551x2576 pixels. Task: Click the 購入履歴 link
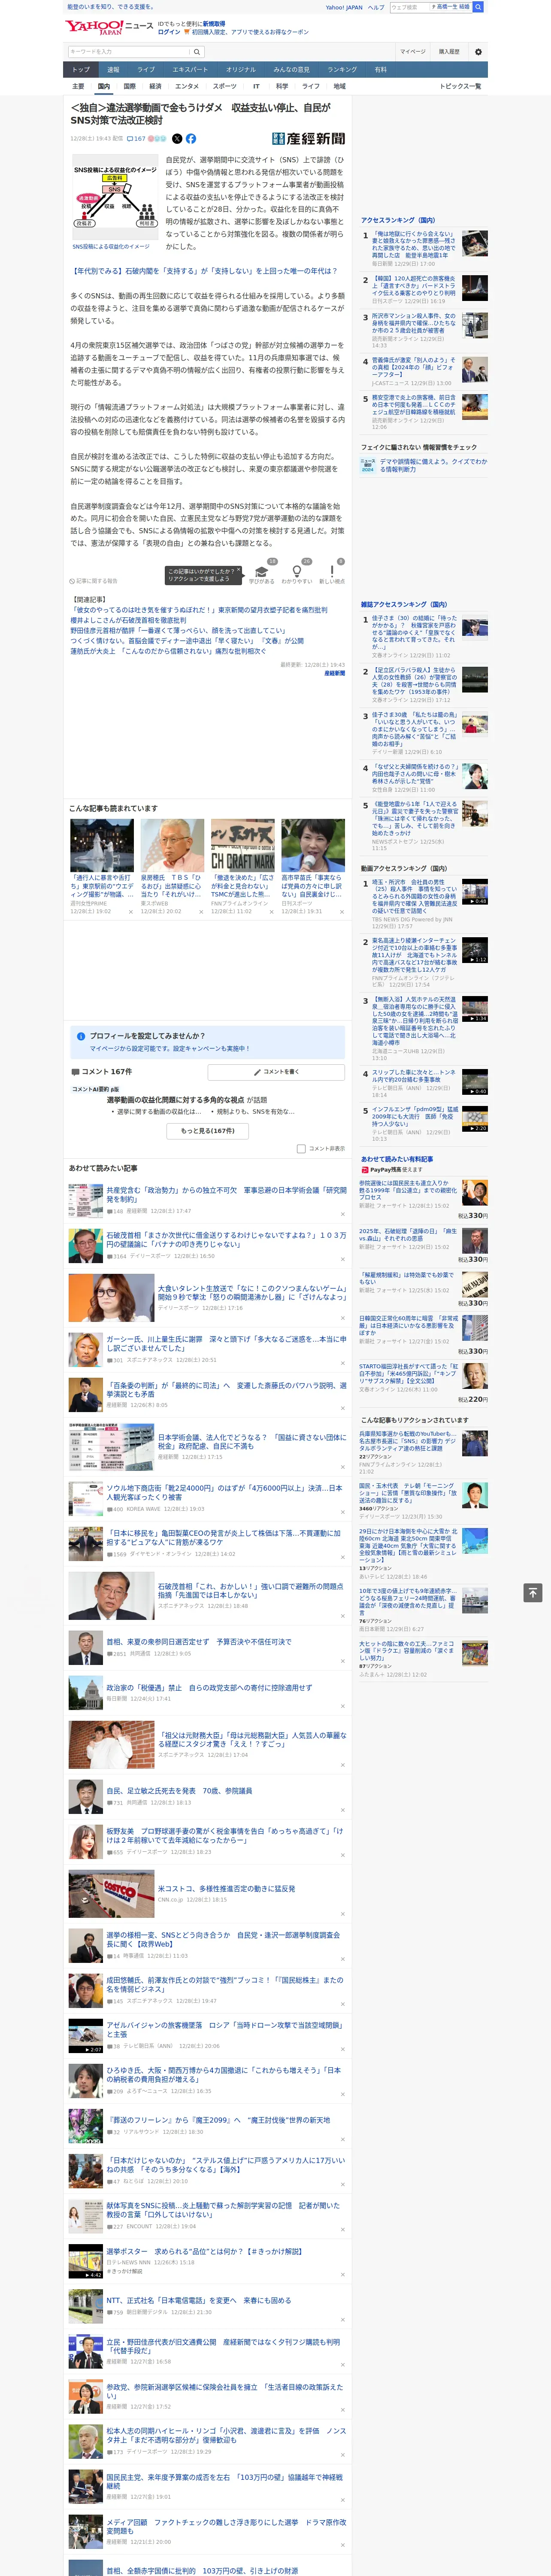point(449,52)
